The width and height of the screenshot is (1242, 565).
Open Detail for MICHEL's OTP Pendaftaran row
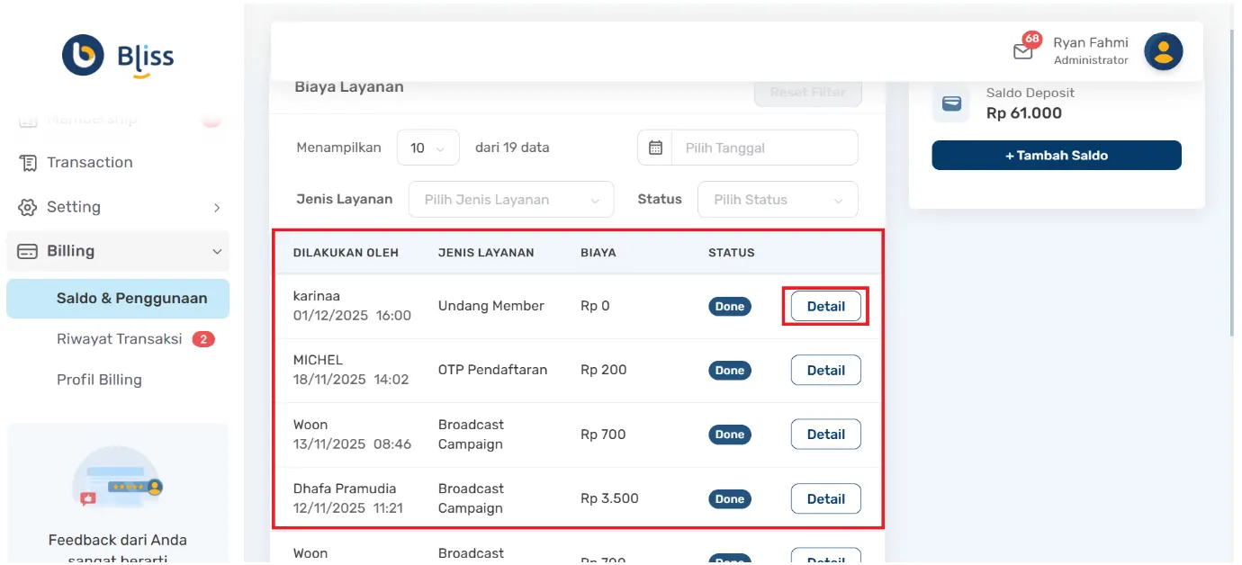coord(825,371)
